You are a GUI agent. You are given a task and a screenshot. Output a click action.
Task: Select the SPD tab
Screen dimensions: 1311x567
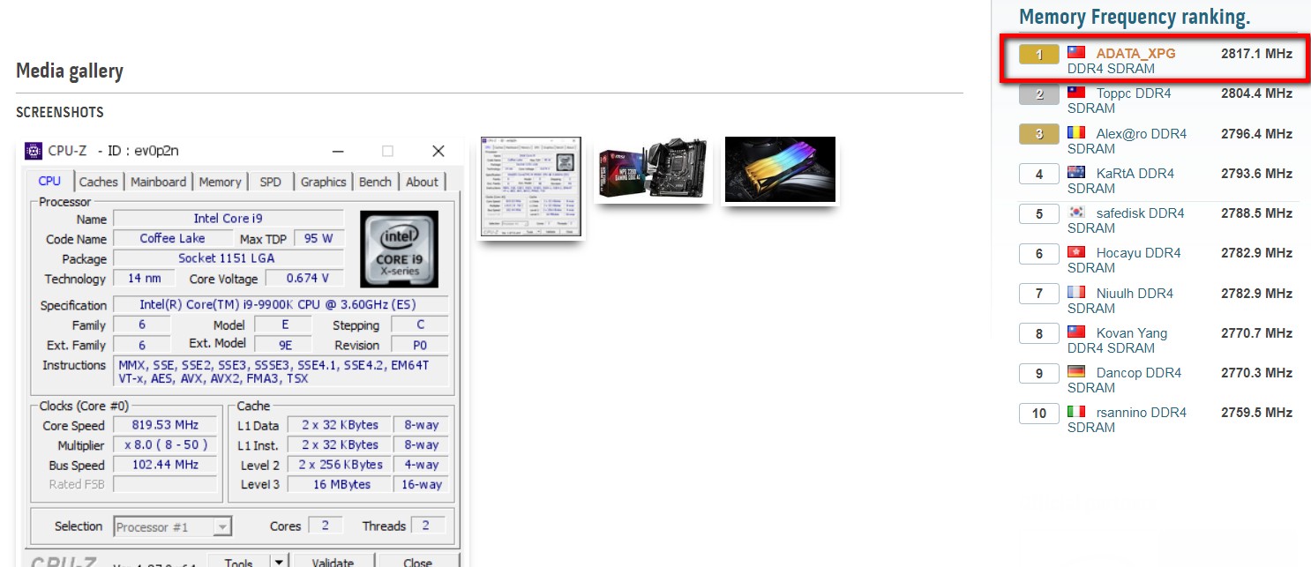(271, 182)
